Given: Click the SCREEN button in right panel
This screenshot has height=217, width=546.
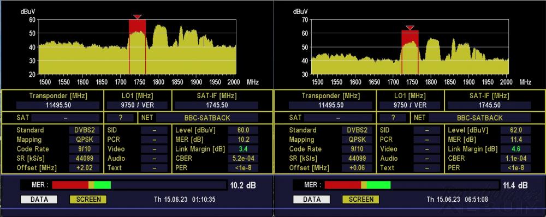Looking at the screenshot, I should [361, 200].
